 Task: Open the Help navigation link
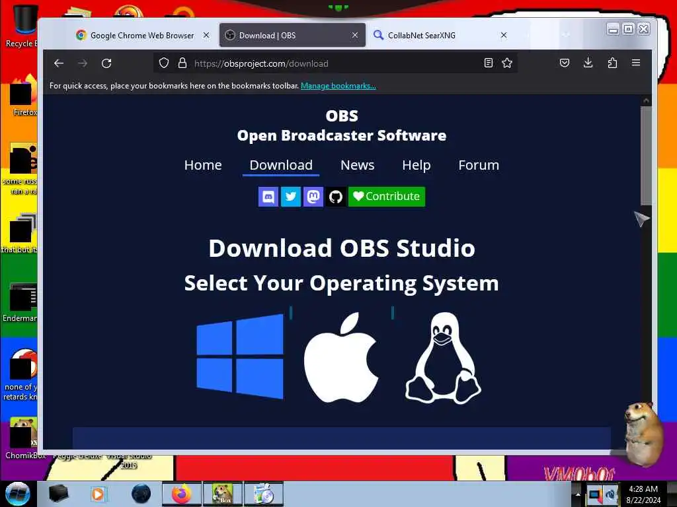(417, 165)
